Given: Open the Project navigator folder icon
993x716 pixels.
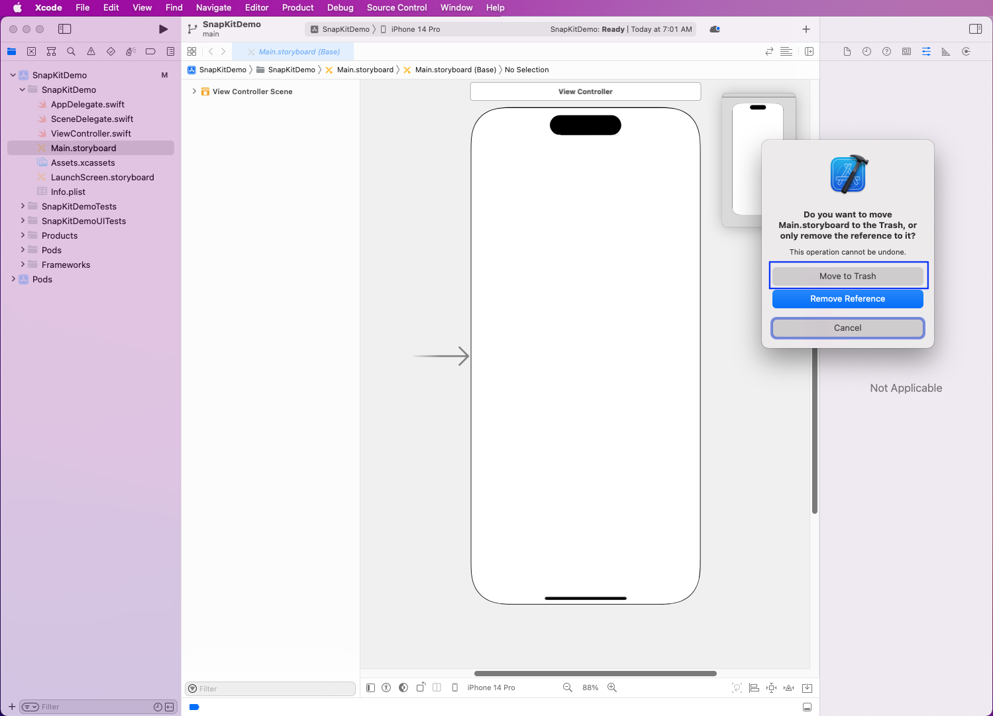Looking at the screenshot, I should pyautogui.click(x=11, y=52).
